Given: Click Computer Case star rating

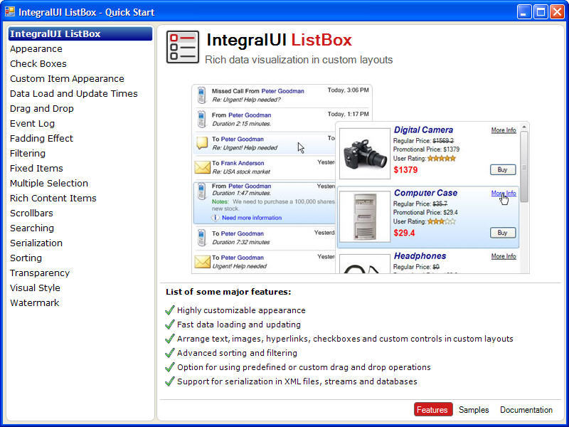Looking at the screenshot, I should tap(441, 221).
